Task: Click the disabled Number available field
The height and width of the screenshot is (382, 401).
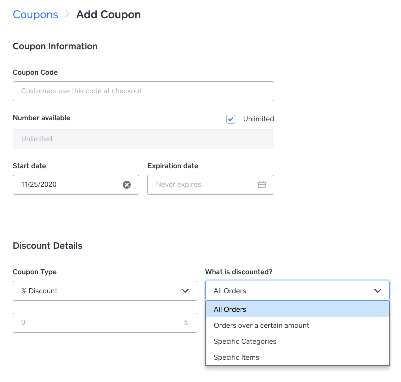Action: tap(143, 139)
